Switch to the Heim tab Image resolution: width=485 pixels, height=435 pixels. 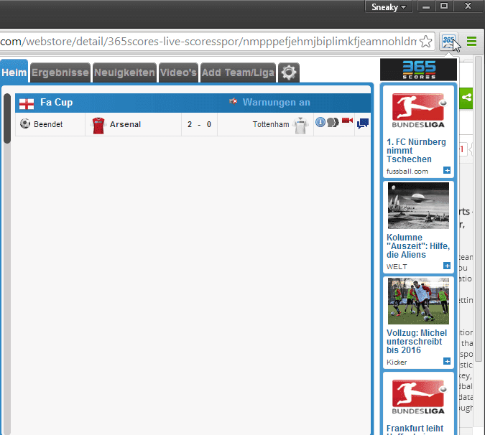coord(14,72)
